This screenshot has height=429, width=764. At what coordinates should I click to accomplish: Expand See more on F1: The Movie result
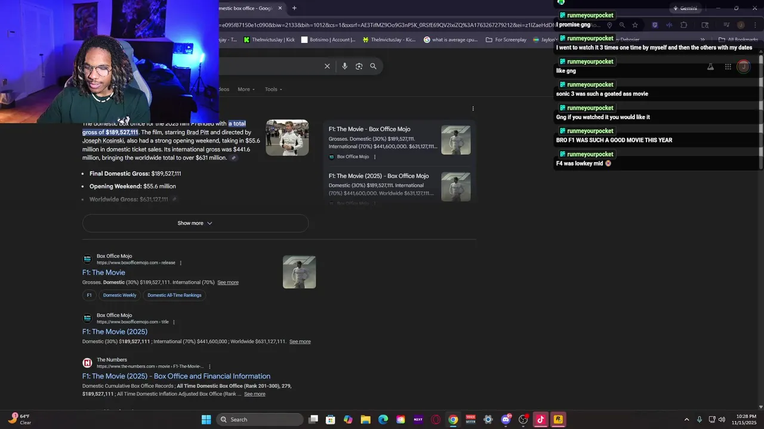(x=228, y=282)
